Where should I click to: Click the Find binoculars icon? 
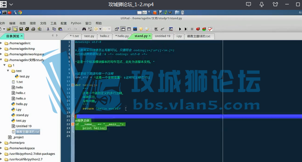click(x=84, y=29)
